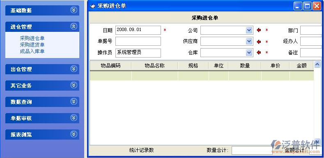Open 成品入库单 link
324x158 pixels.
pos(32,51)
